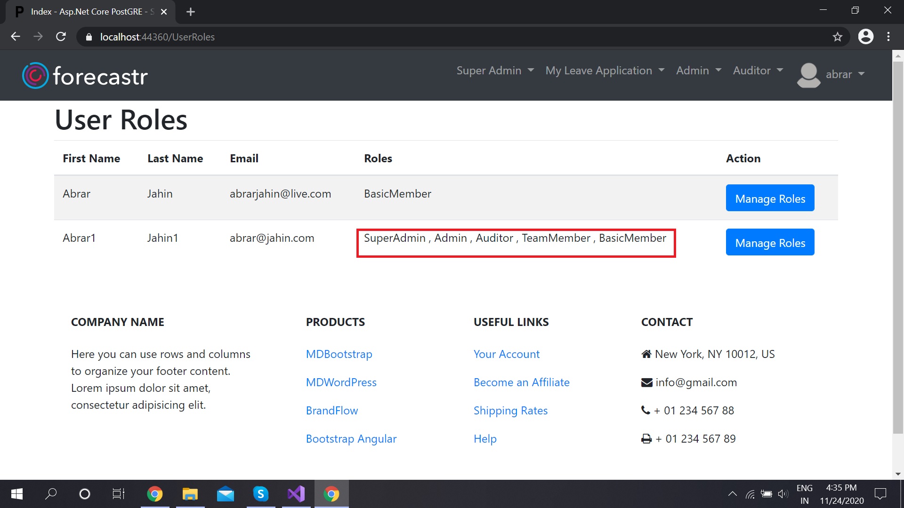Switch to Visual Studio on taskbar
This screenshot has height=508, width=904.
(296, 494)
